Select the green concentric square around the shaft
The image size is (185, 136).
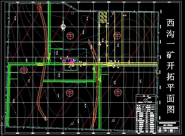pos(71,64)
